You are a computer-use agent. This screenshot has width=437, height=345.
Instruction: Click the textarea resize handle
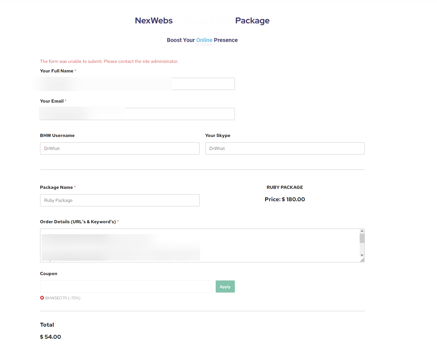pos(362,260)
